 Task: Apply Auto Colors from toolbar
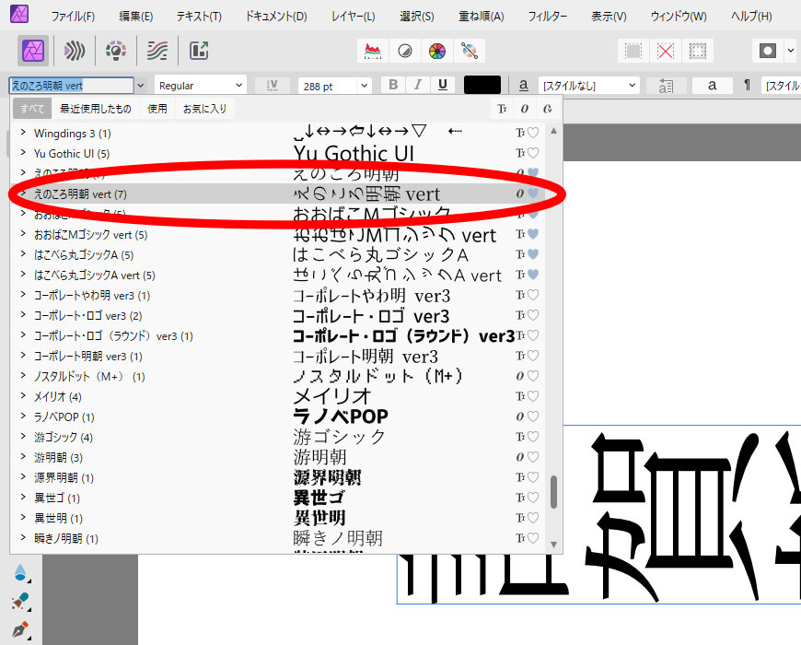click(437, 51)
